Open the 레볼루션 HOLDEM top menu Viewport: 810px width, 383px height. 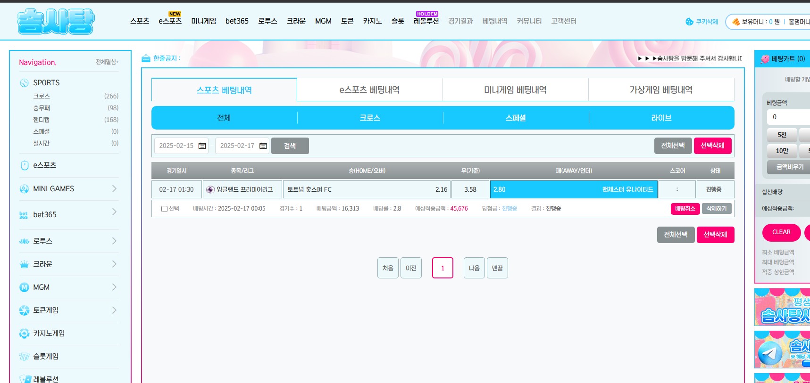[x=426, y=21]
